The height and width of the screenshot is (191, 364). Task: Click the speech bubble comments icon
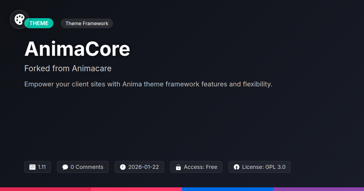[x=65, y=167]
